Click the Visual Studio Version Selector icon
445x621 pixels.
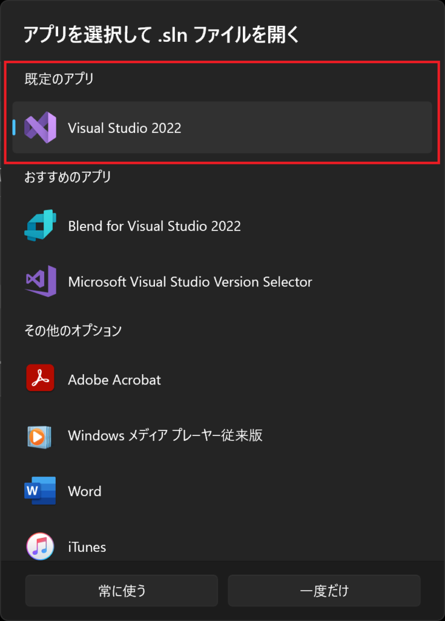coord(41,281)
